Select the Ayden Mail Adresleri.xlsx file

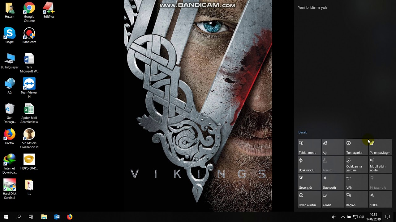(29, 113)
